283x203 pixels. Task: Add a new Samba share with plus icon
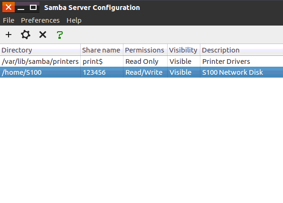(9, 35)
